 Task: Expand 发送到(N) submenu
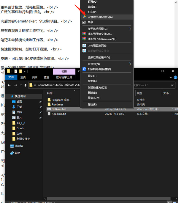click(107, 64)
